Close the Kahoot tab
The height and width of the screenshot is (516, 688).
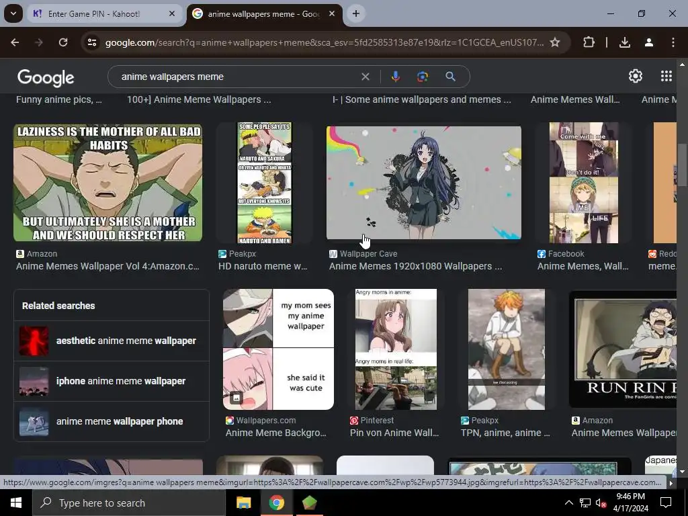tap(172, 13)
